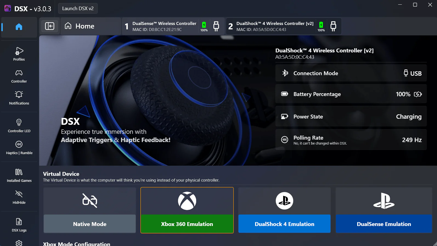Open DSX Logs page

[x=19, y=225]
